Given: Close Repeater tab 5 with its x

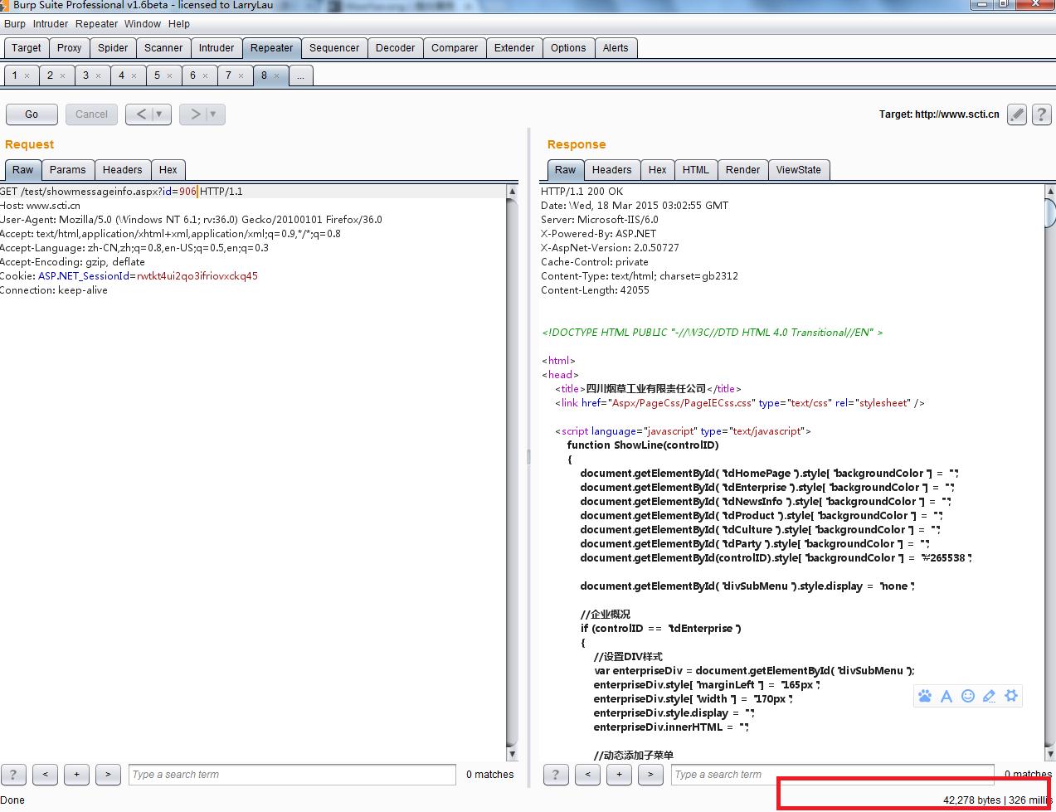Looking at the screenshot, I should pos(169,75).
